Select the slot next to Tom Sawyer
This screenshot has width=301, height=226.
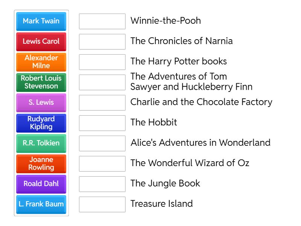pos(102,82)
